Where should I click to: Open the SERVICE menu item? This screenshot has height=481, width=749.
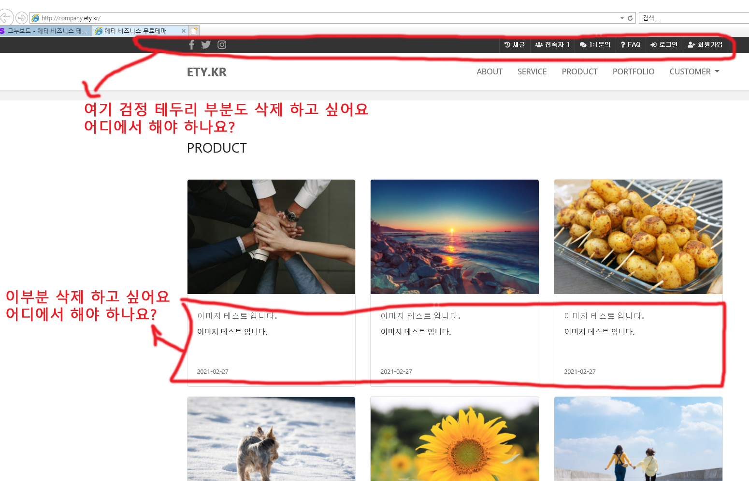pos(532,71)
